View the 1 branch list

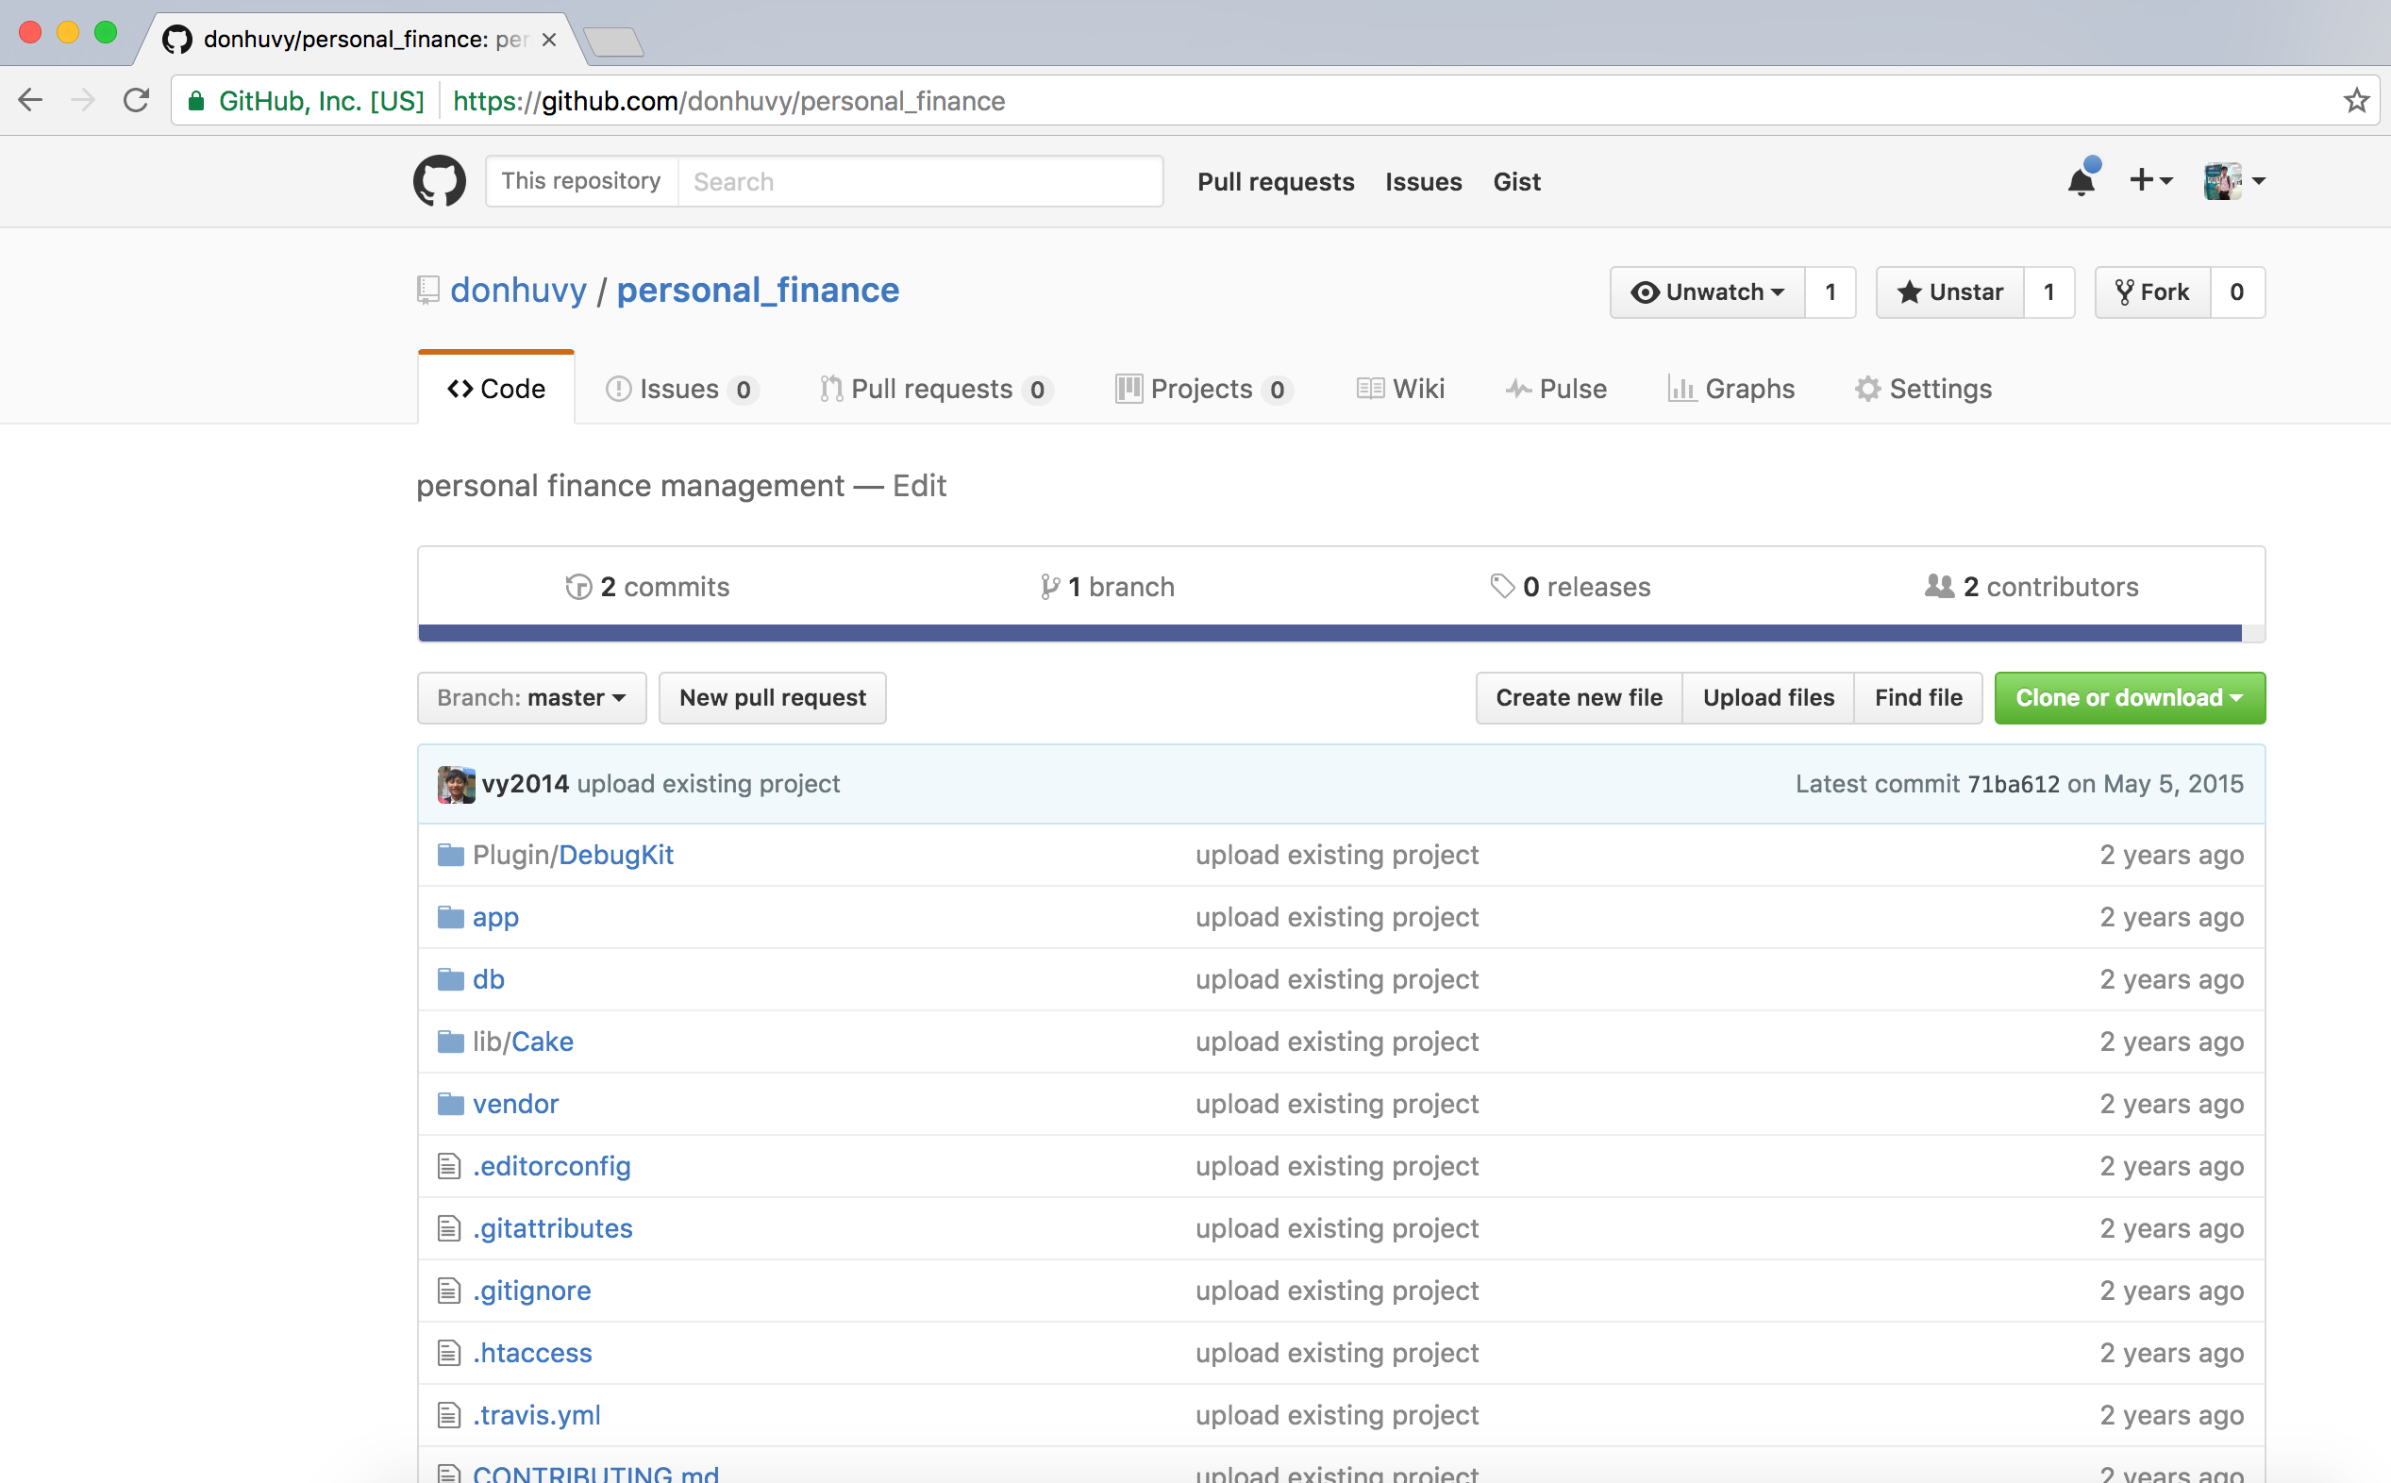1107,587
